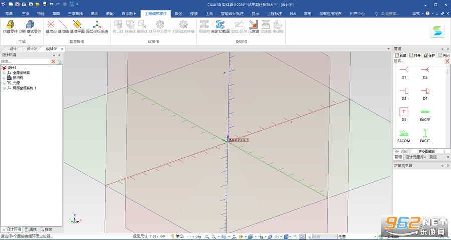
Task: Click the open folder icon in the quick access bar
Action: [x=38, y=4]
